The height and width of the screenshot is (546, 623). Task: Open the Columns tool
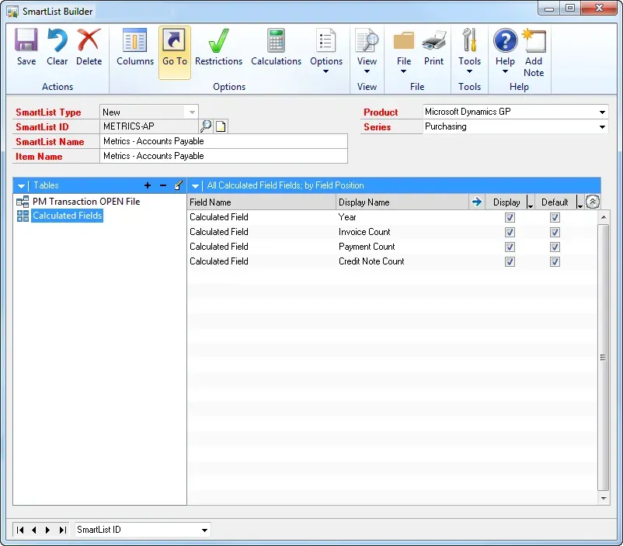click(x=134, y=47)
